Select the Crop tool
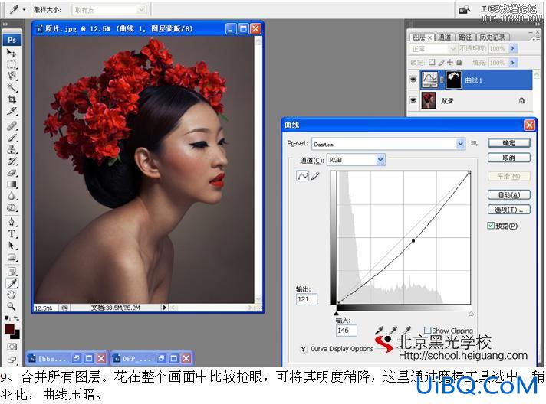The image size is (546, 404). 12,99
